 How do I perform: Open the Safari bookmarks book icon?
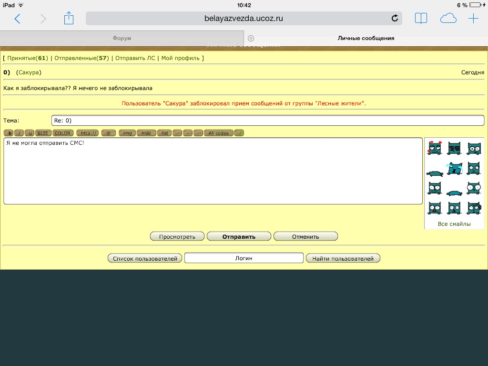click(x=421, y=19)
